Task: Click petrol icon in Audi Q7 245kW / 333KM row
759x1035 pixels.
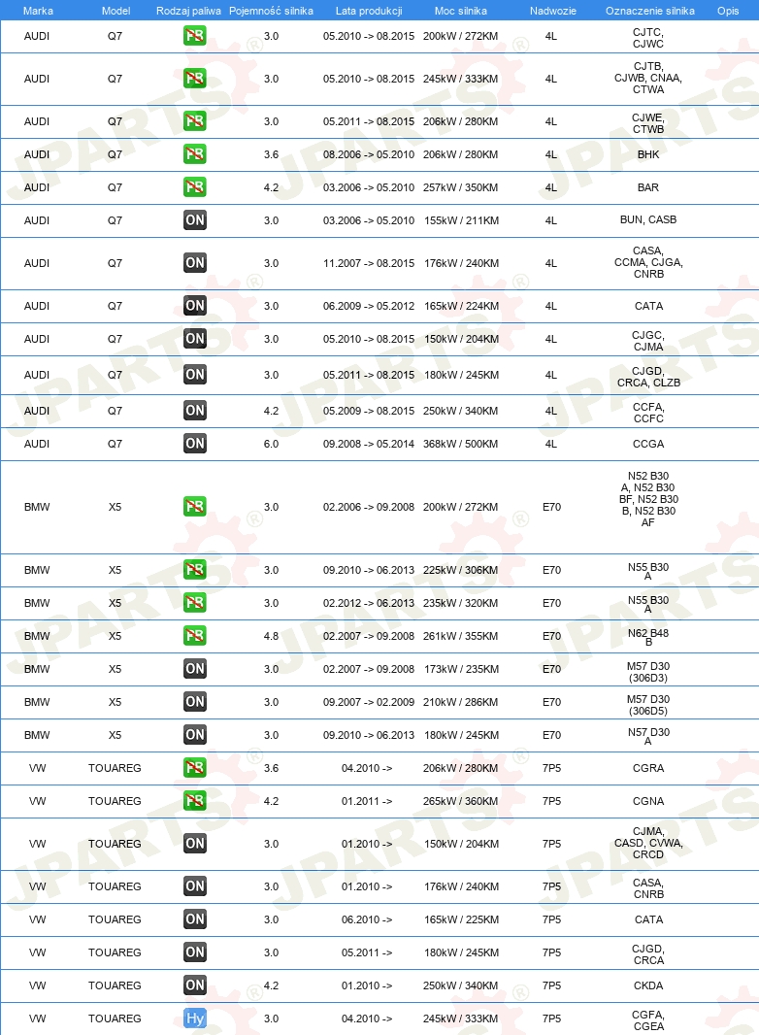Action: click(195, 79)
